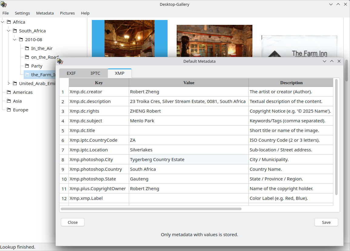Viewport: 350px width, 251px height.
Task: Click the Americas folder icon
Action: click(x=9, y=92)
